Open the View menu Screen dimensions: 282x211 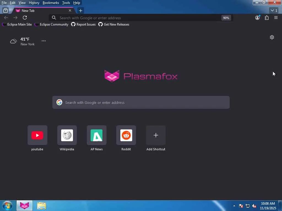[x=22, y=3]
